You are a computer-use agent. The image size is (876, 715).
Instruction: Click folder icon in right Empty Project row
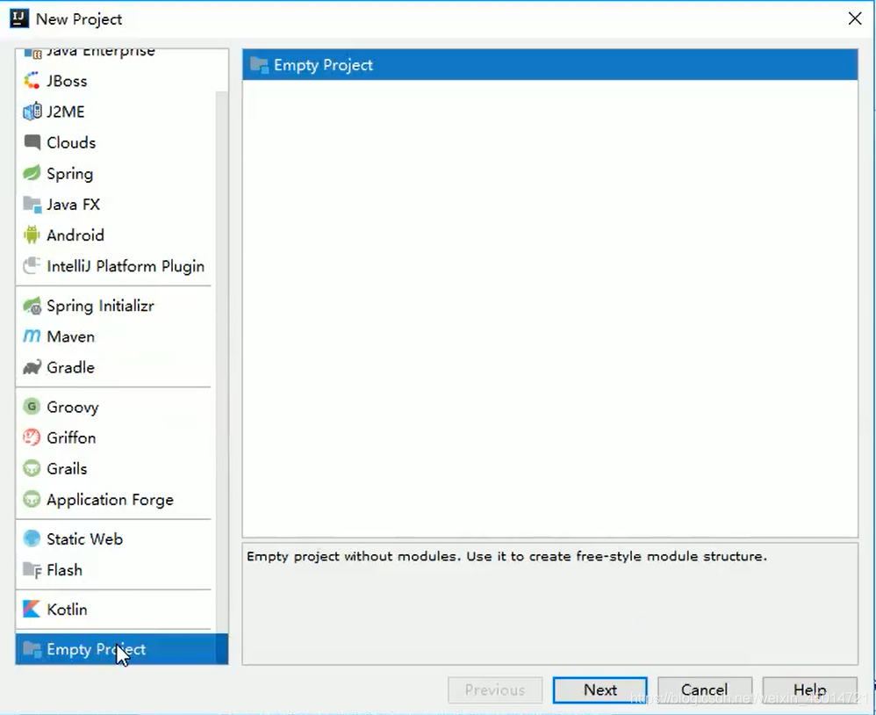259,65
